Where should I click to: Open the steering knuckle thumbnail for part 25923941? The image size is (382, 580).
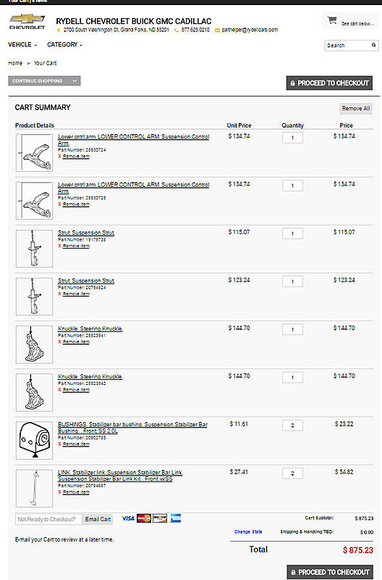point(34,344)
